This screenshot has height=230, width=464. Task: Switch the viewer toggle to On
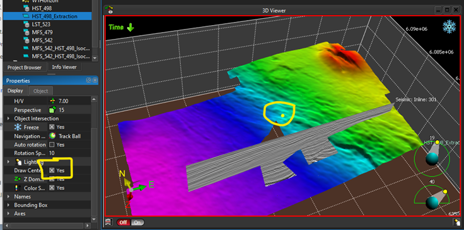point(137,222)
